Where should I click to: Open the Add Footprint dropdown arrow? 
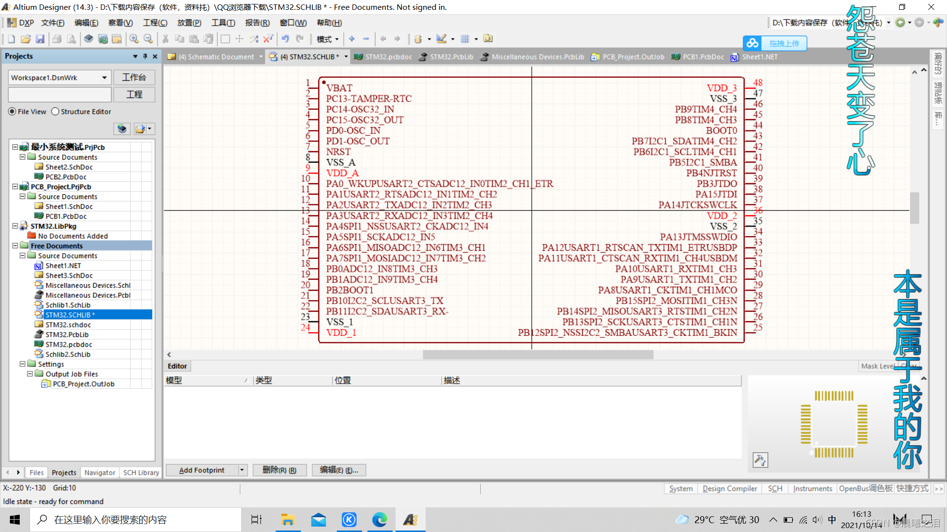242,470
